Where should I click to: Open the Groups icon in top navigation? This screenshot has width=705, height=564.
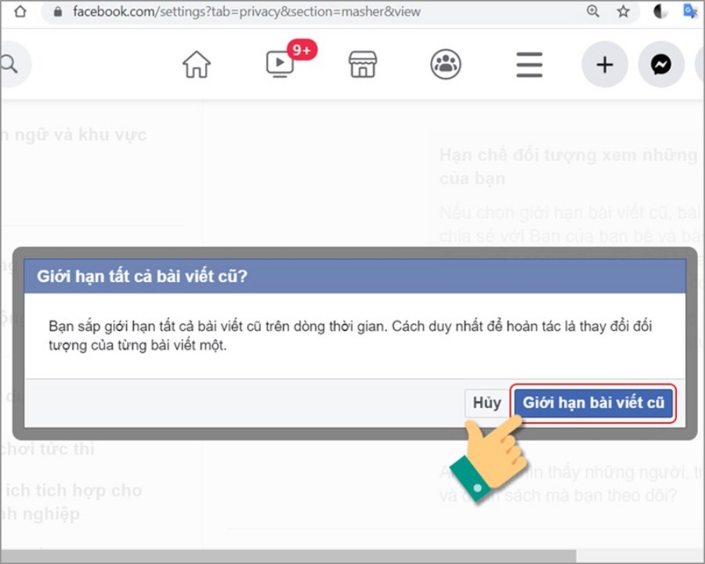point(446,64)
